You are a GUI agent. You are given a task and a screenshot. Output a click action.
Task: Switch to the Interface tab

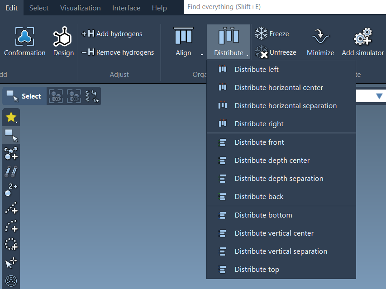coord(126,8)
